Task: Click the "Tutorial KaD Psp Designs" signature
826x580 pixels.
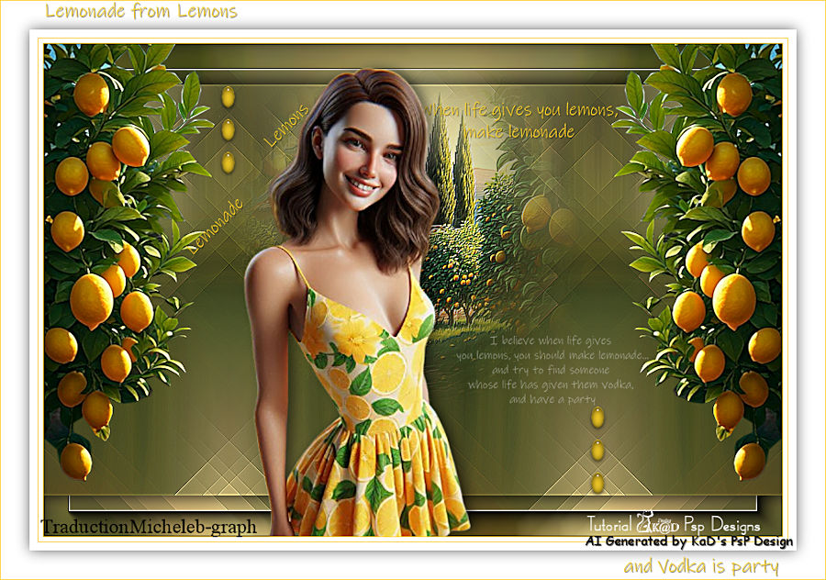Action: [673, 526]
